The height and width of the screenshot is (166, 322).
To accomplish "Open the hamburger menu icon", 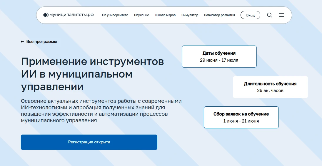I will [281, 15].
